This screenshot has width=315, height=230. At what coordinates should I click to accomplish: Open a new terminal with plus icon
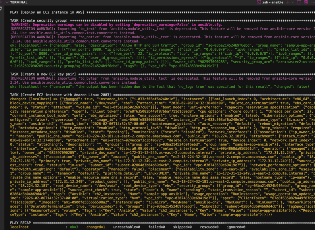(x=288, y=2)
